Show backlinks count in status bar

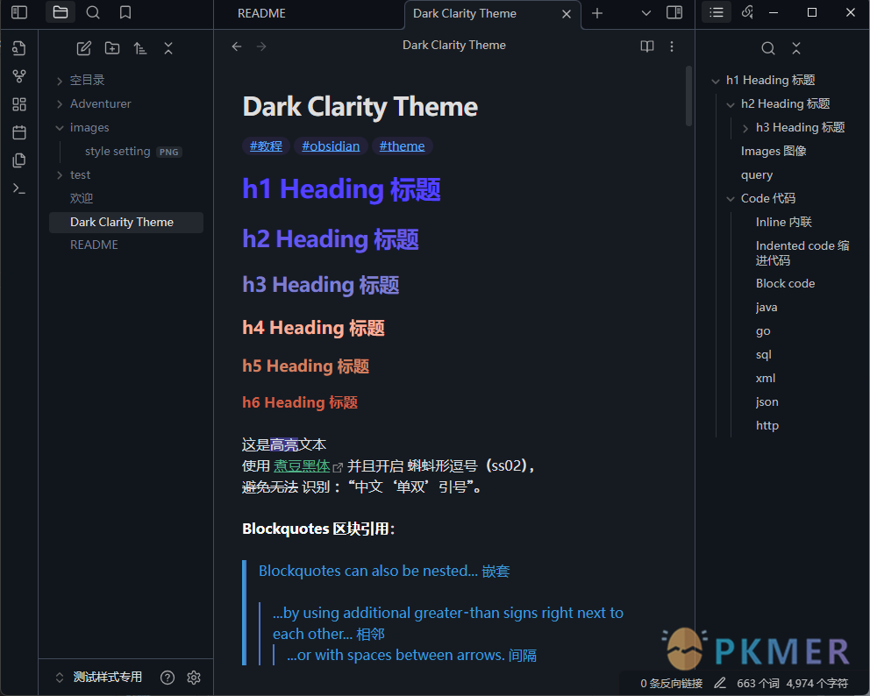pyautogui.click(x=672, y=683)
